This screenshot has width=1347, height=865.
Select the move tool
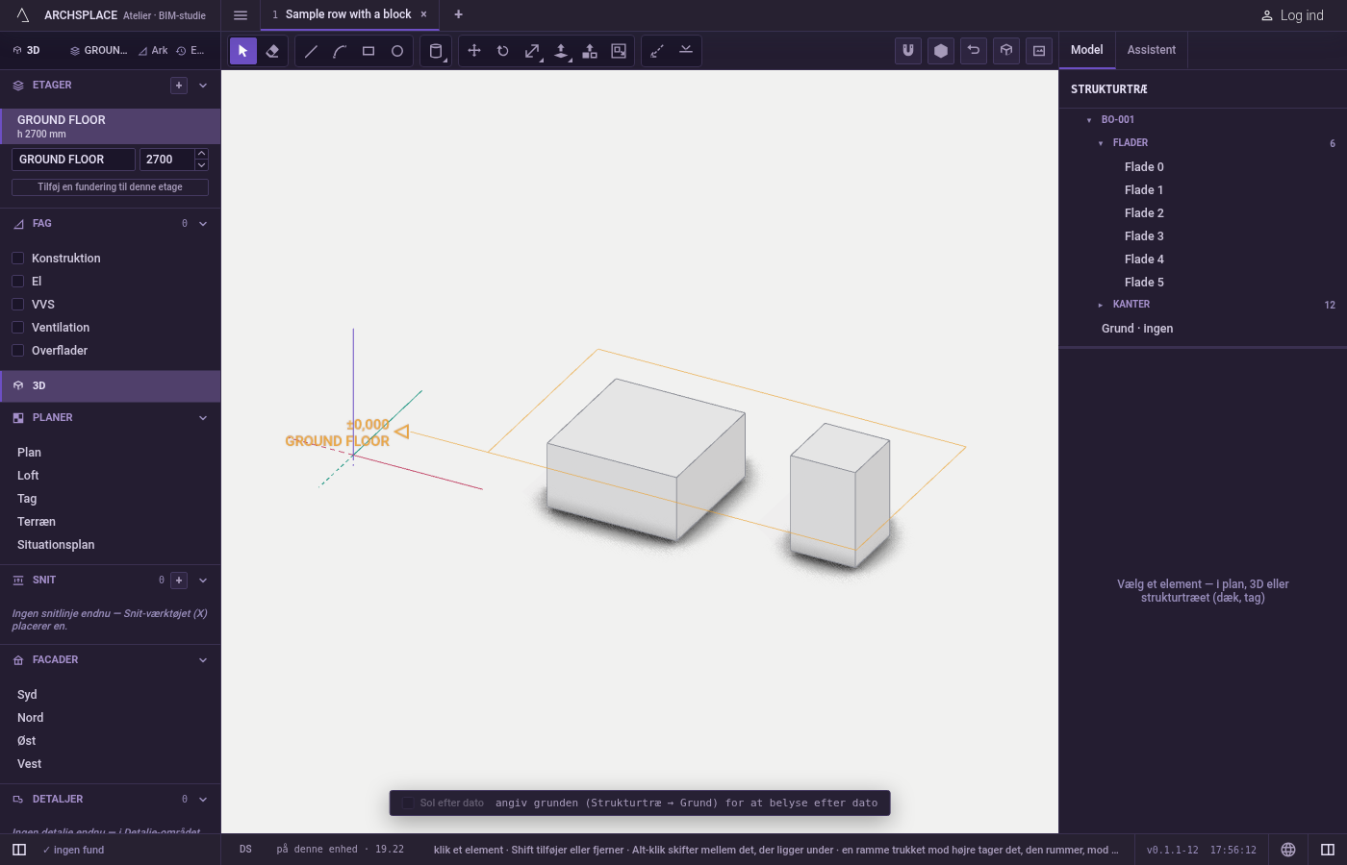(474, 51)
